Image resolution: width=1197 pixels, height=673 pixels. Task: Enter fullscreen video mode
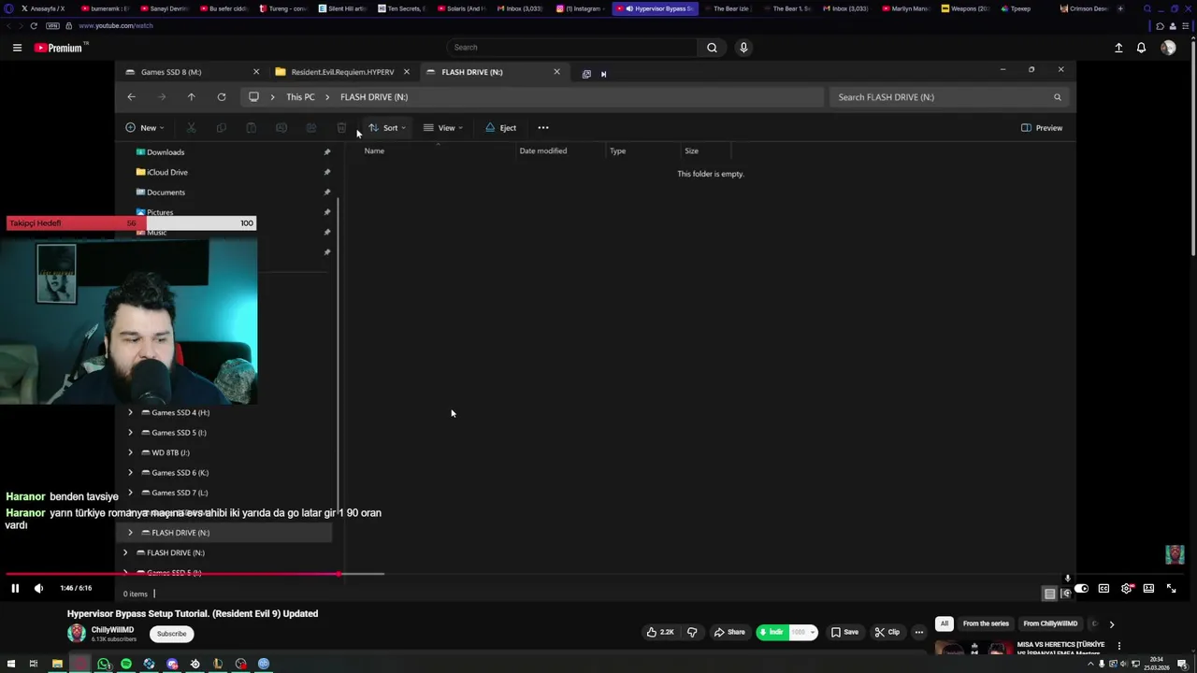(1171, 589)
